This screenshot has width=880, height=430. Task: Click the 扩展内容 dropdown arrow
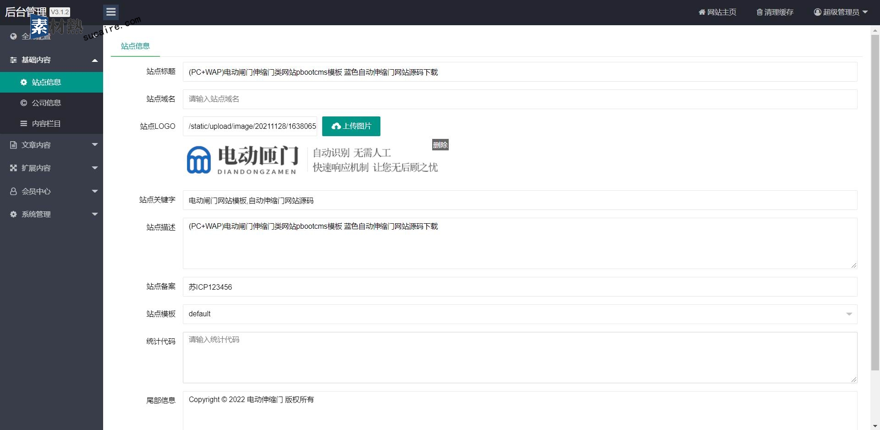click(95, 168)
